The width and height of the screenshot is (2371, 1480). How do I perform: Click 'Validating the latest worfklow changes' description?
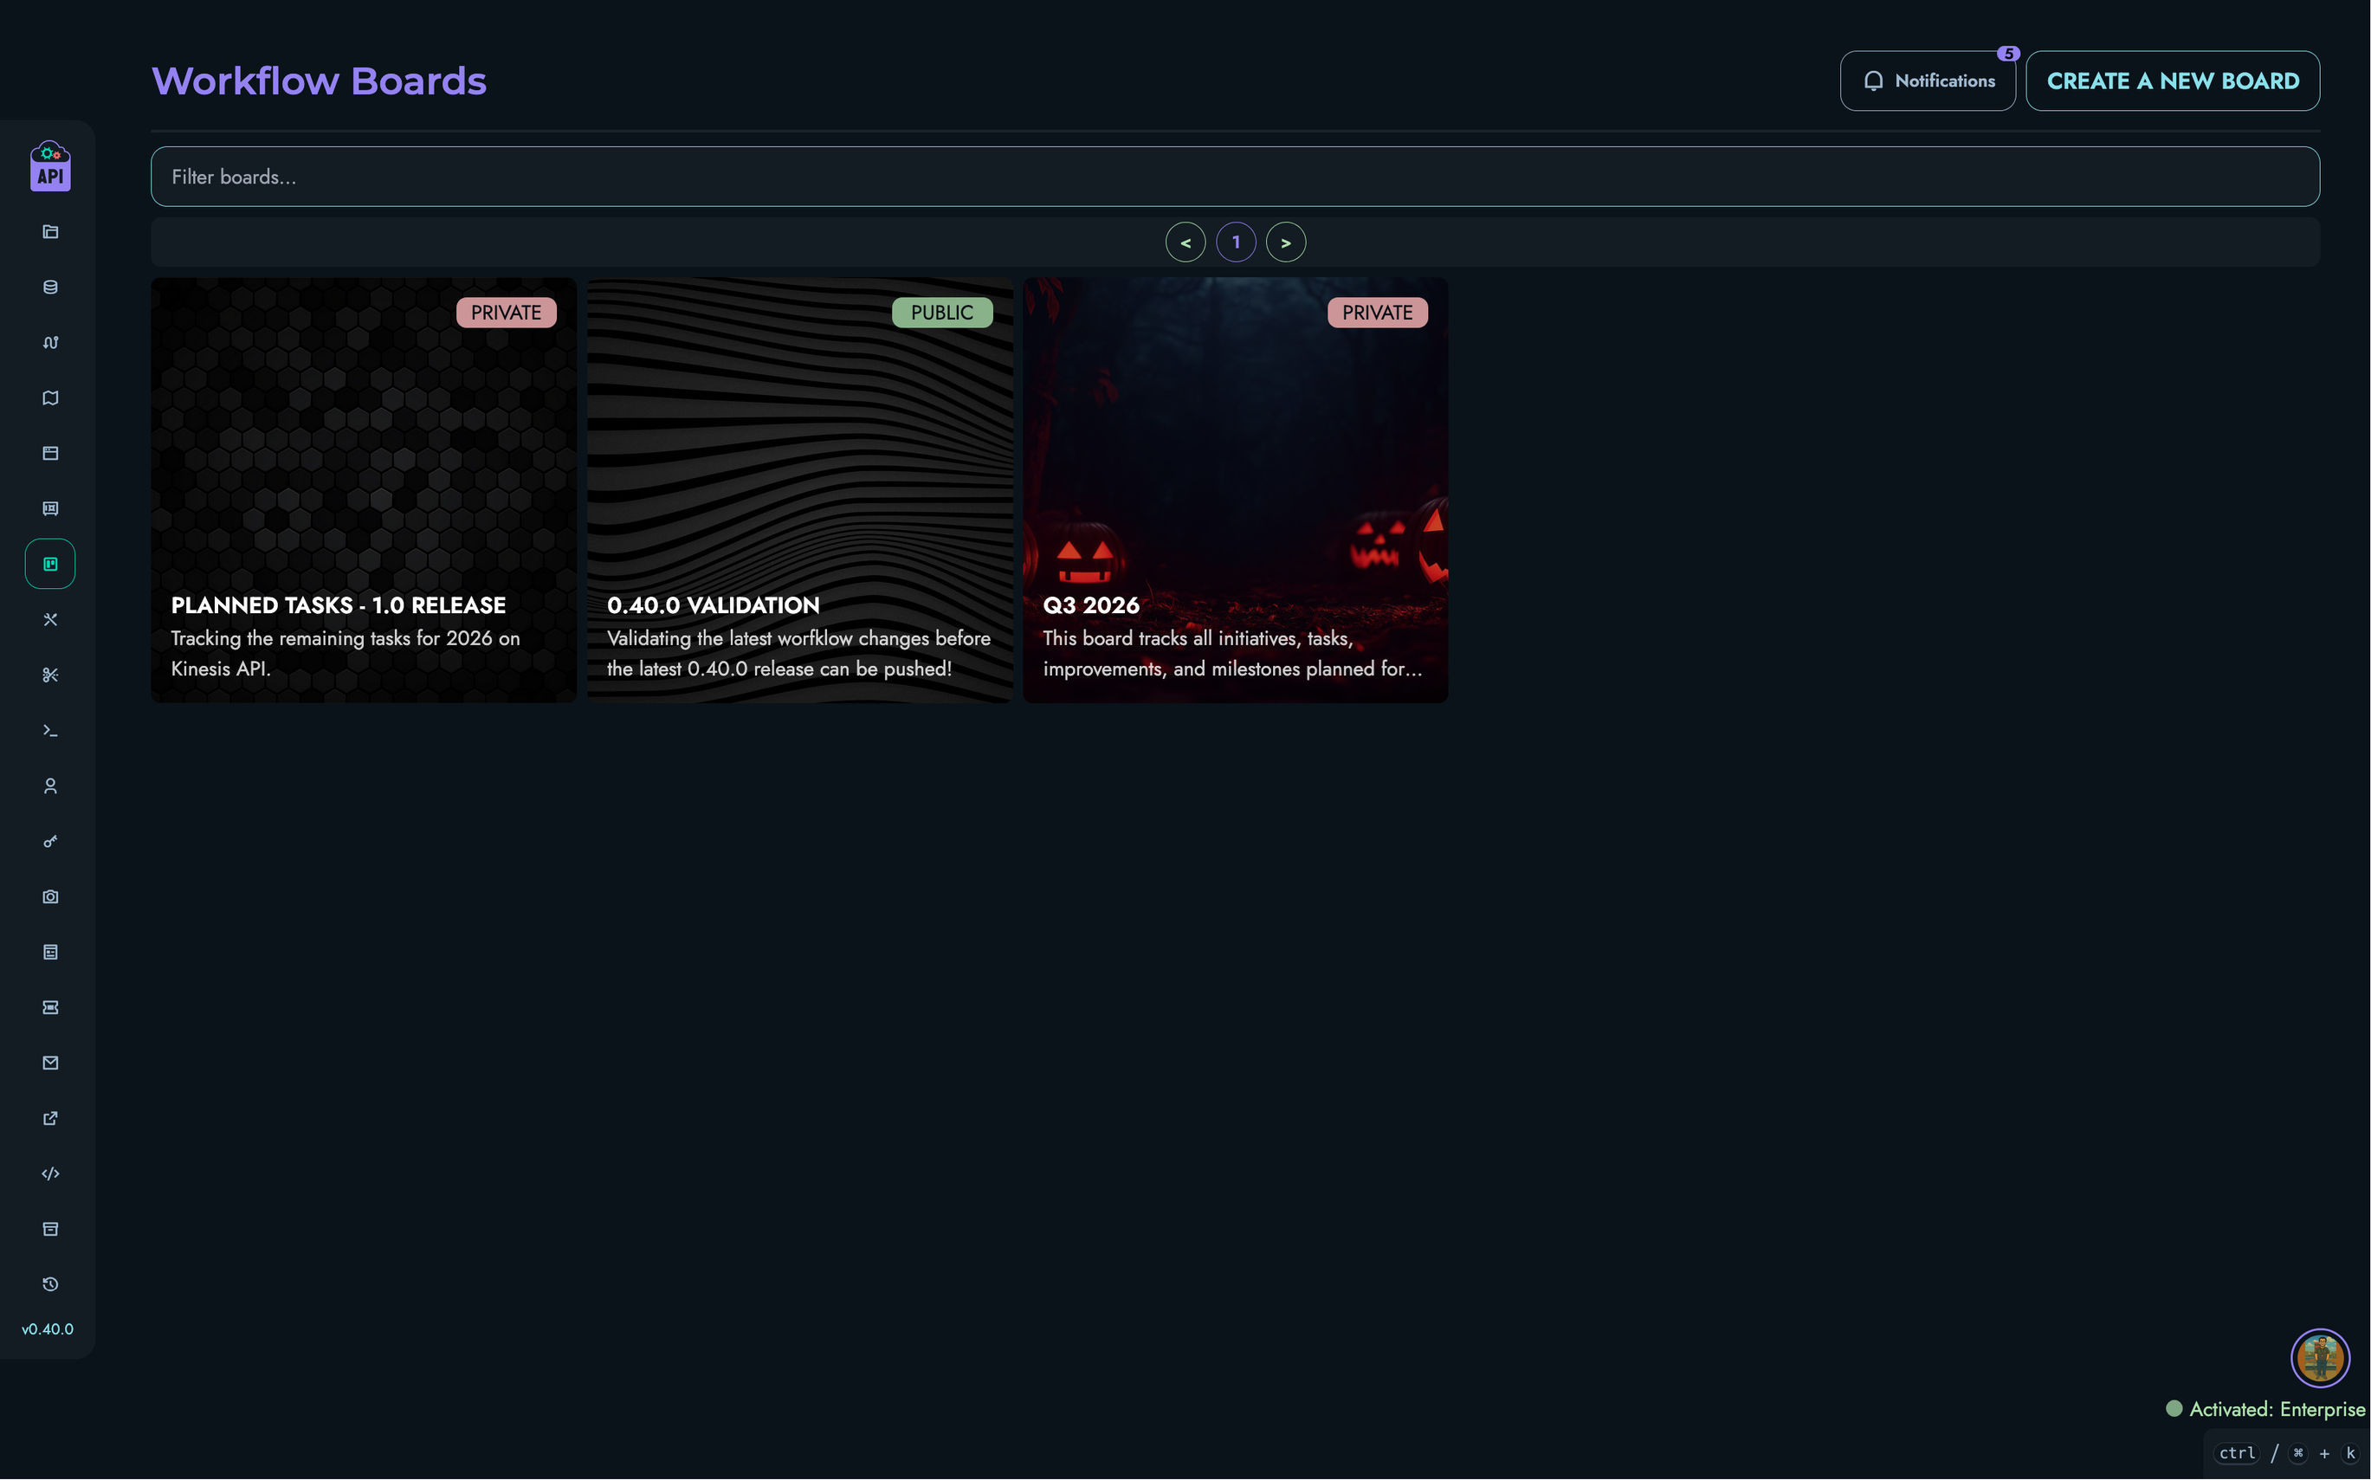click(x=798, y=654)
